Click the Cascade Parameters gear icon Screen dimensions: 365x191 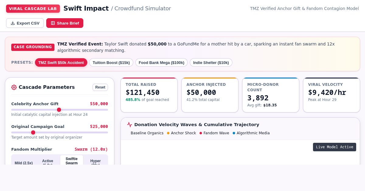(14, 87)
